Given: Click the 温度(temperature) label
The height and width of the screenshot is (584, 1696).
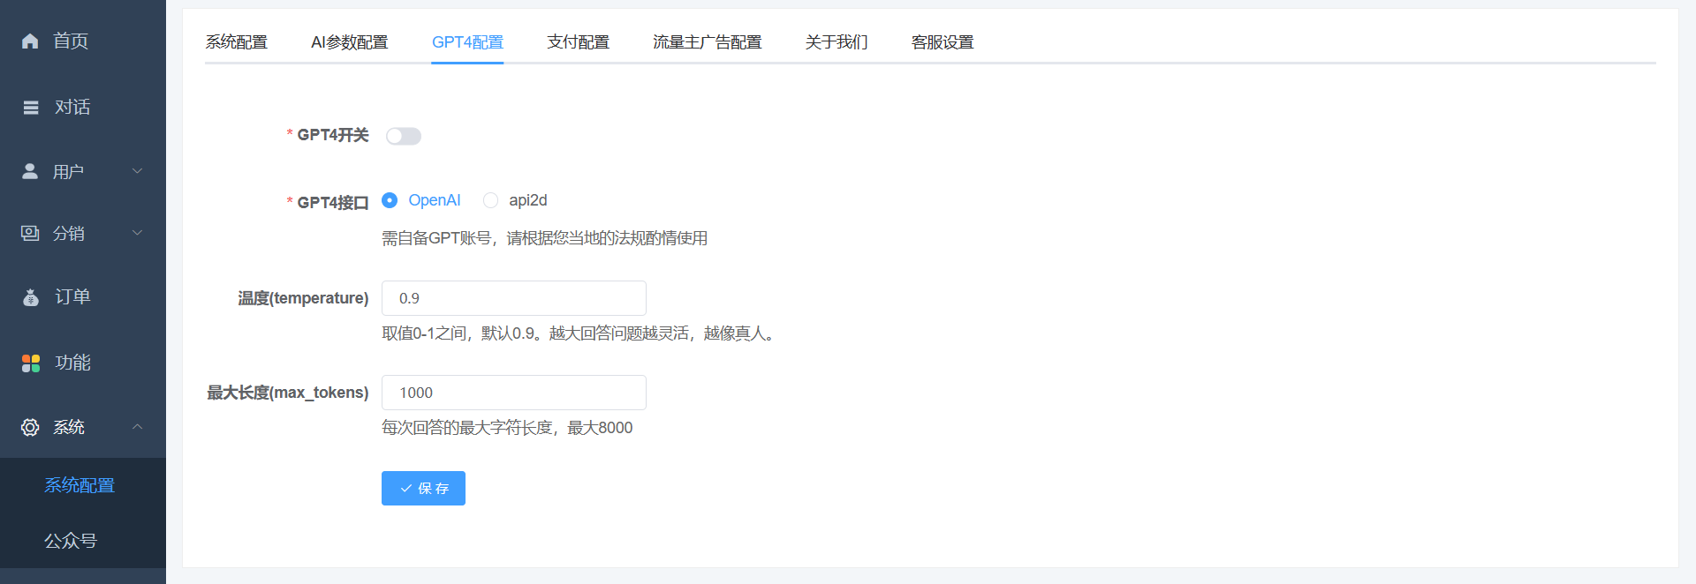Looking at the screenshot, I should pyautogui.click(x=303, y=298).
